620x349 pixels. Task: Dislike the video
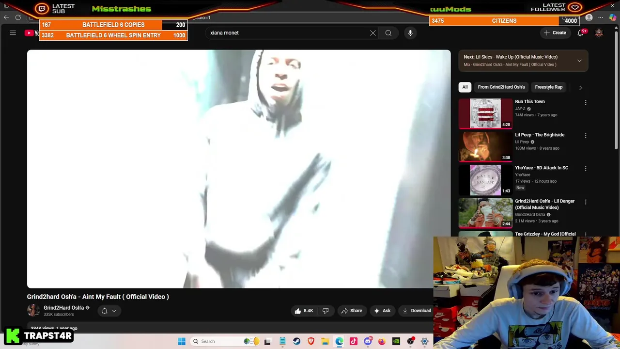(325, 311)
